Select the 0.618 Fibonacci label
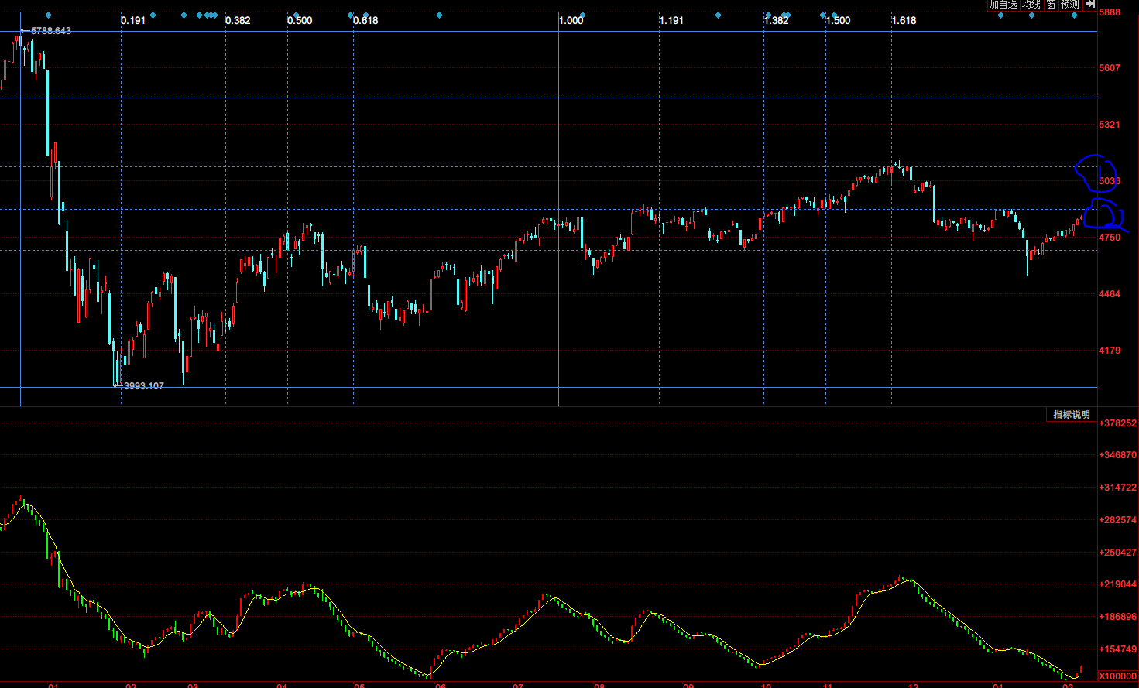This screenshot has width=1139, height=688. pos(365,20)
